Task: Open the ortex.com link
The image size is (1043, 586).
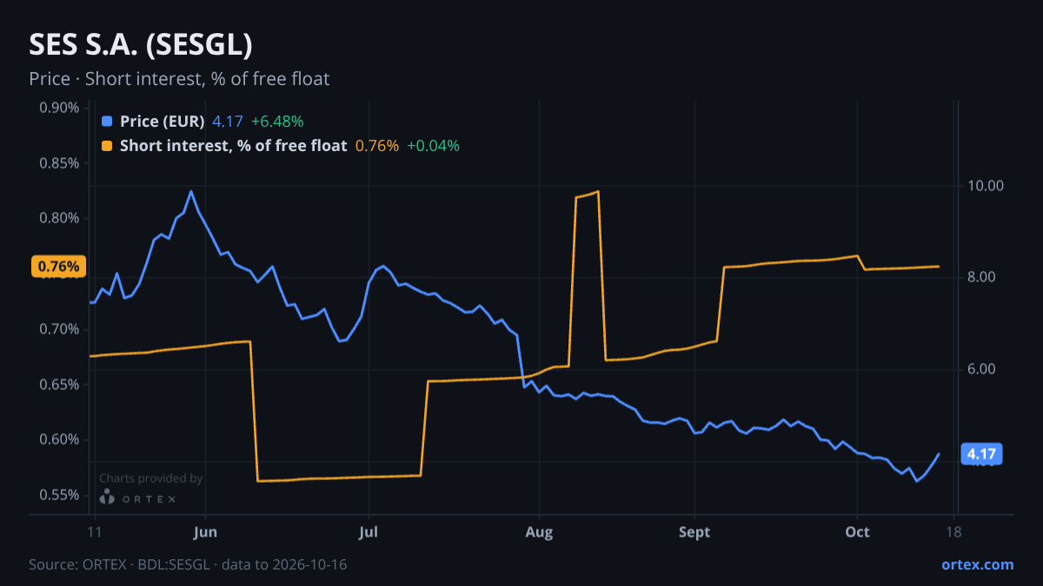Action: [x=977, y=564]
